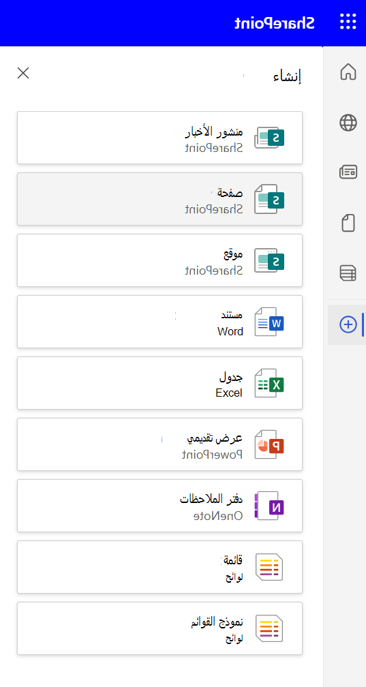Click the إنشاء panel heading
This screenshot has width=366, height=687.
tap(288, 76)
